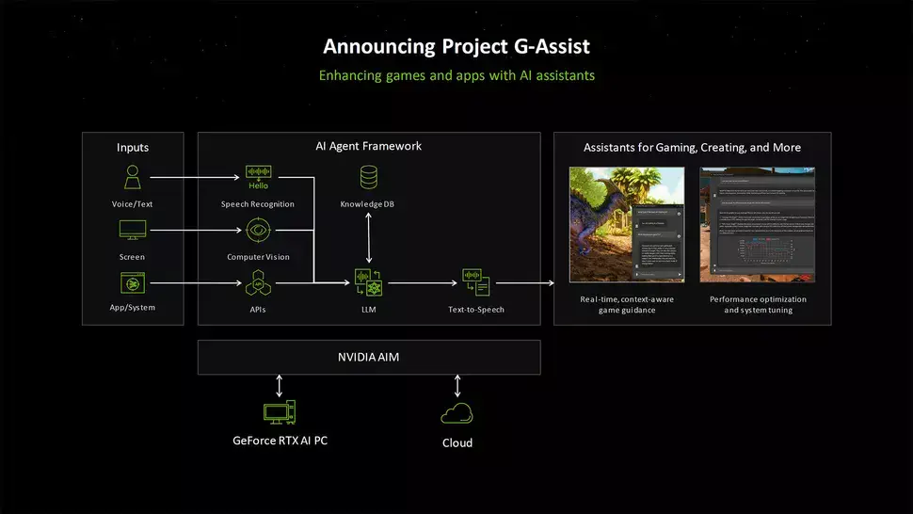Click the 'Screen' label
This screenshot has height=514, width=913.
pos(132,257)
